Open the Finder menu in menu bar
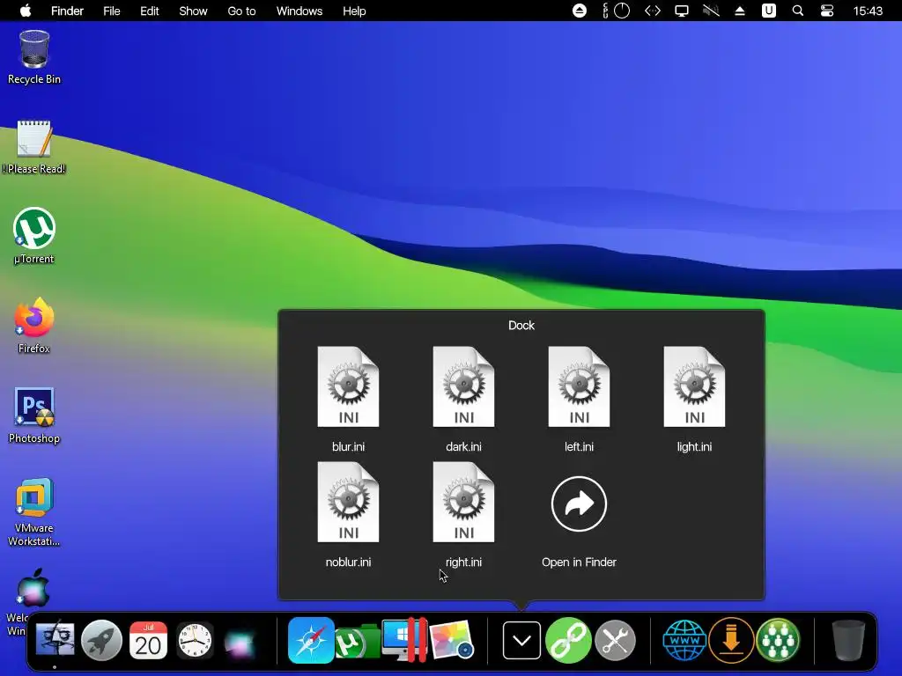 pos(67,11)
